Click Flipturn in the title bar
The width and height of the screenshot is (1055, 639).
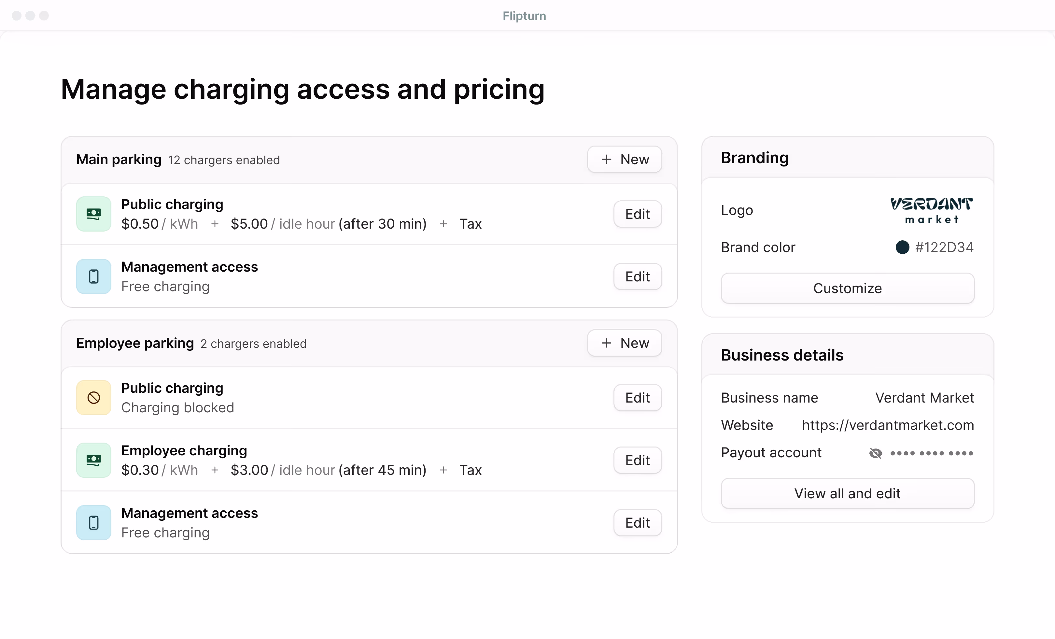pos(524,16)
